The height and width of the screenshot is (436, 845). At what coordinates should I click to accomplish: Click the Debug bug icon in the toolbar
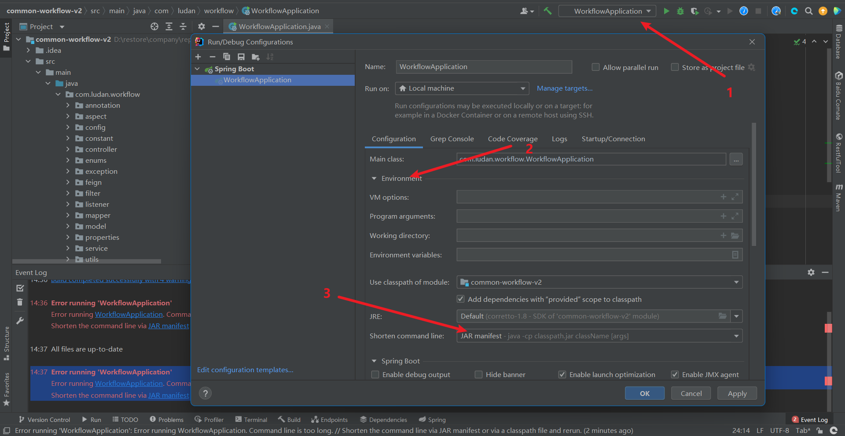(680, 11)
